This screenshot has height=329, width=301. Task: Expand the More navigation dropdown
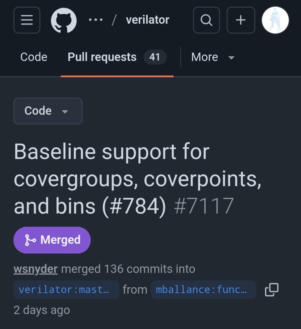click(213, 57)
